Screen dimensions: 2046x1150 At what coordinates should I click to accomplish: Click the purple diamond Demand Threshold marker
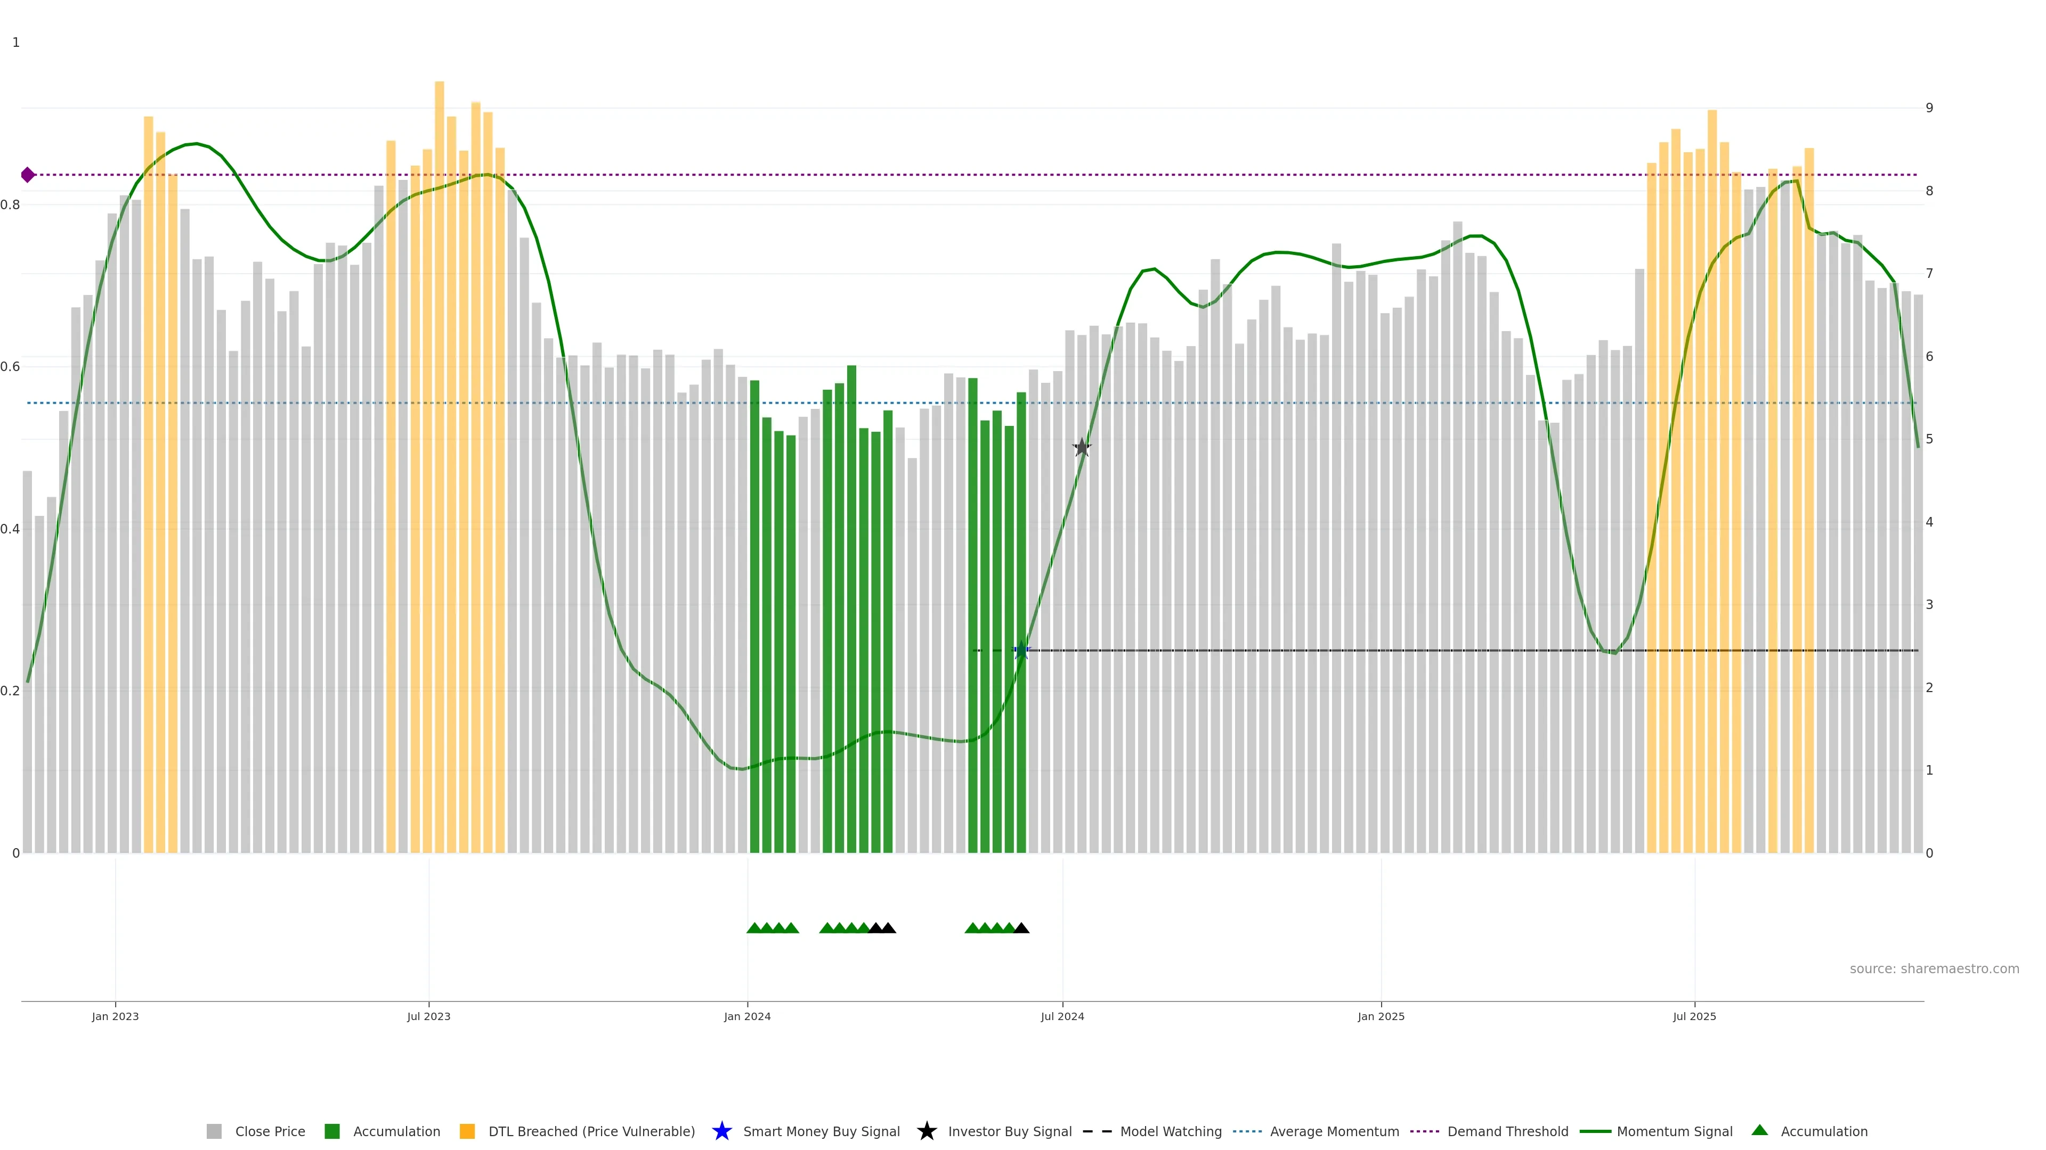[28, 175]
